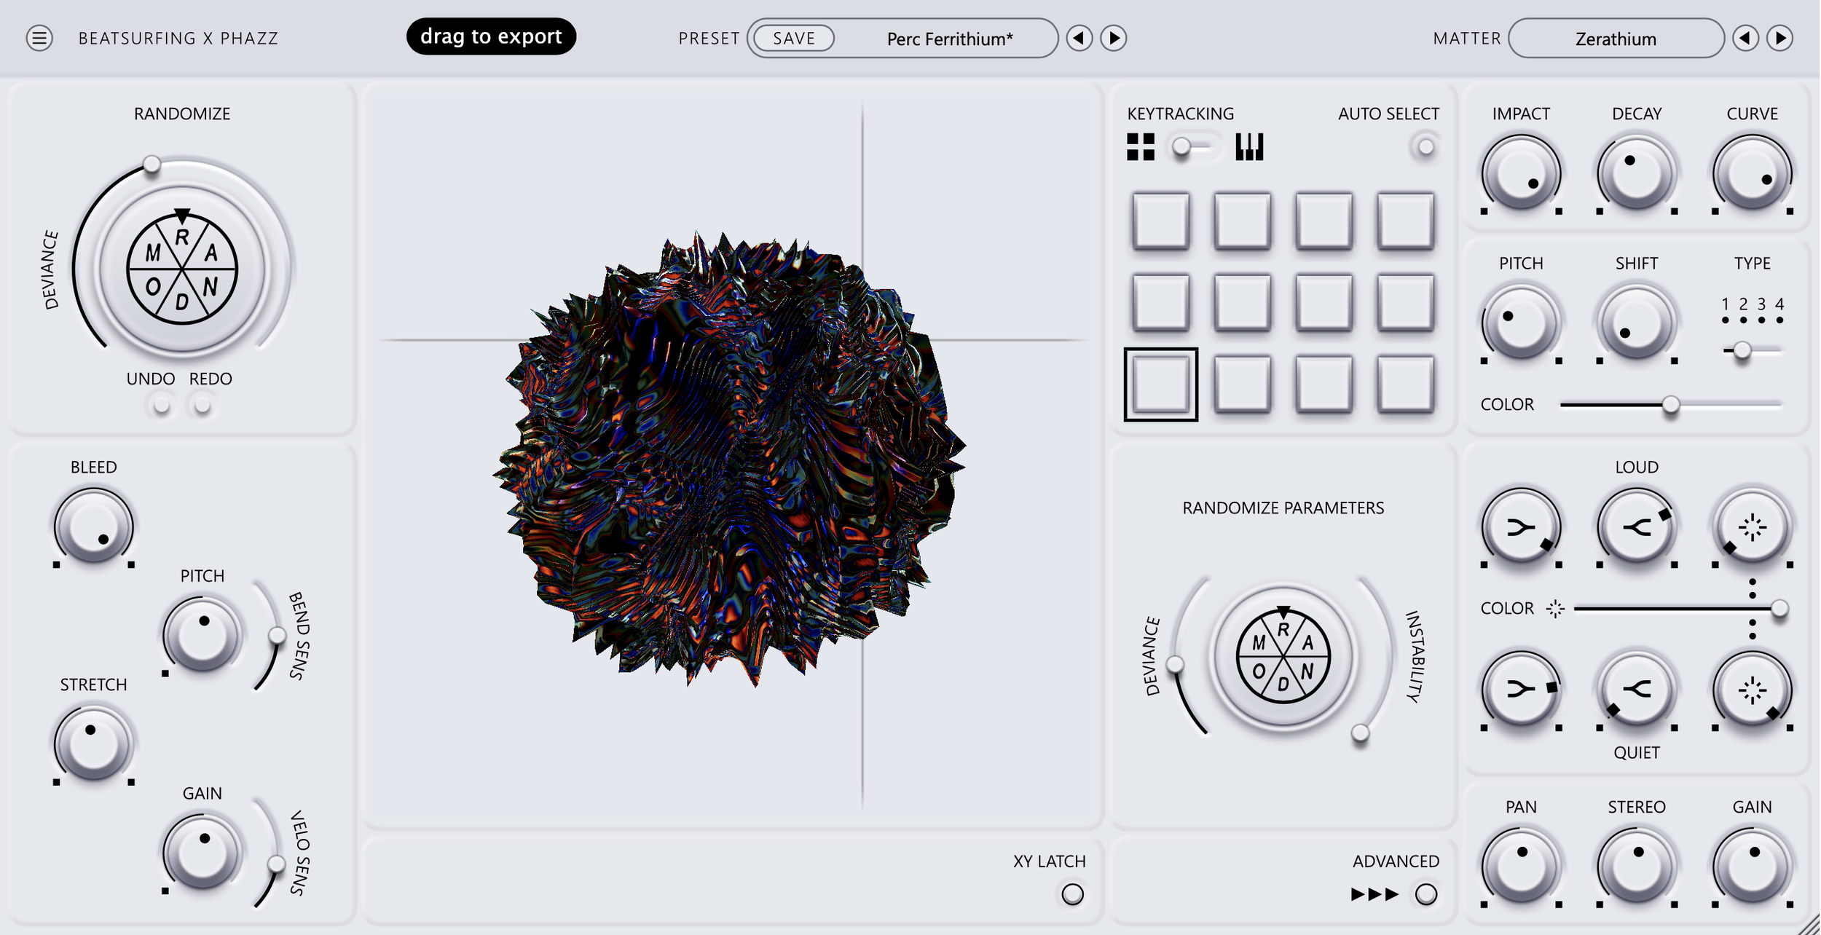Screen dimensions: 1821x935
Task: Enable the XY LATCH toggle
Action: coord(1072,893)
